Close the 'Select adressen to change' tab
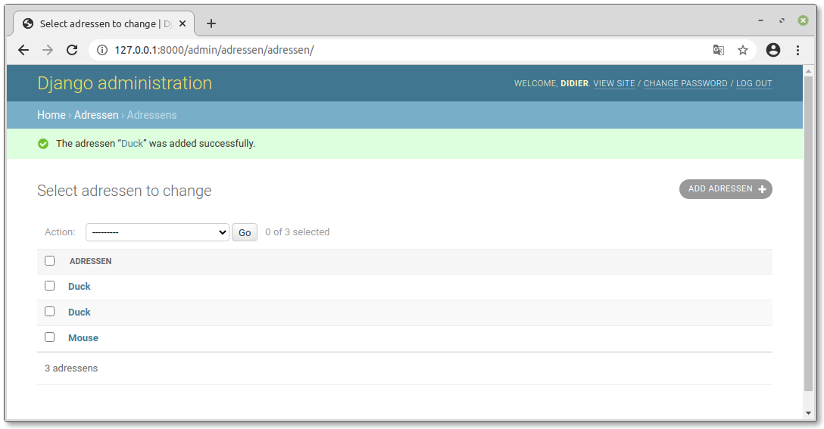824x429 pixels. click(x=183, y=23)
